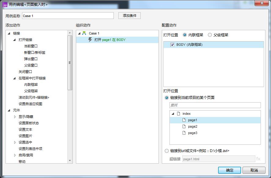Select the 当前窗口 action
Viewport: 271px width, 178px height.
coord(31,46)
